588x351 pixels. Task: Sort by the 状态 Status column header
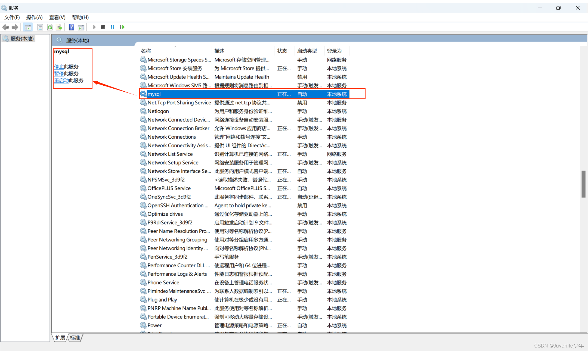coord(285,51)
